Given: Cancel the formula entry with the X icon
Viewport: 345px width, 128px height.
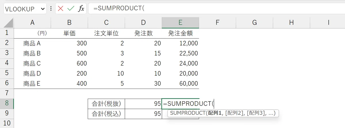Looking at the screenshot, I should click(x=60, y=9).
